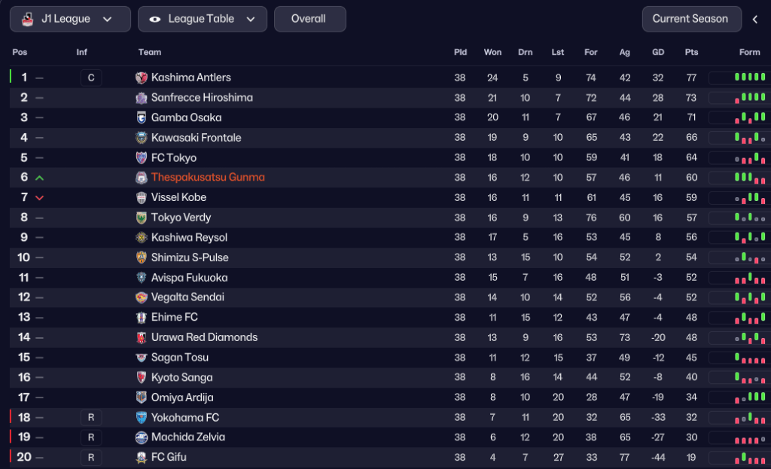
Task: Click the FC Tokyo club crest
Action: pos(142,158)
